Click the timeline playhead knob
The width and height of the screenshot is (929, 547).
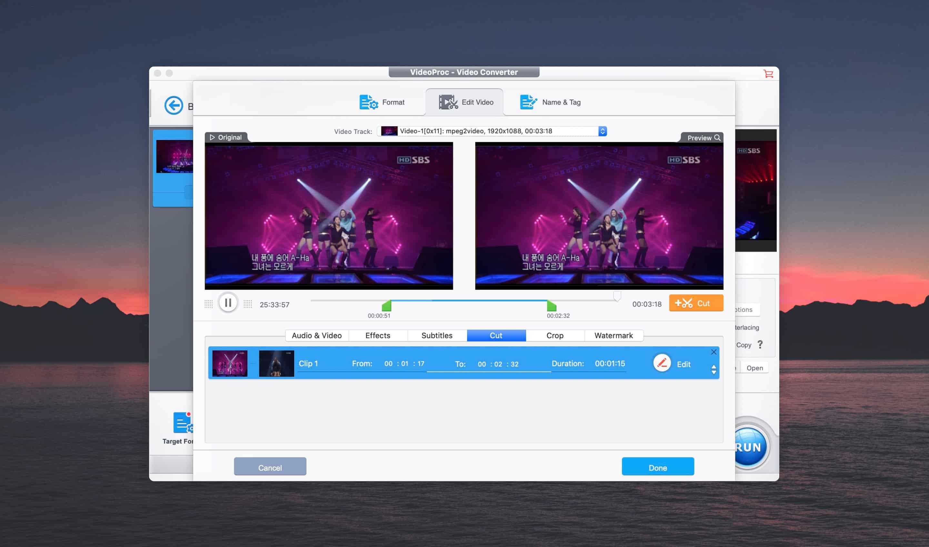pos(617,296)
